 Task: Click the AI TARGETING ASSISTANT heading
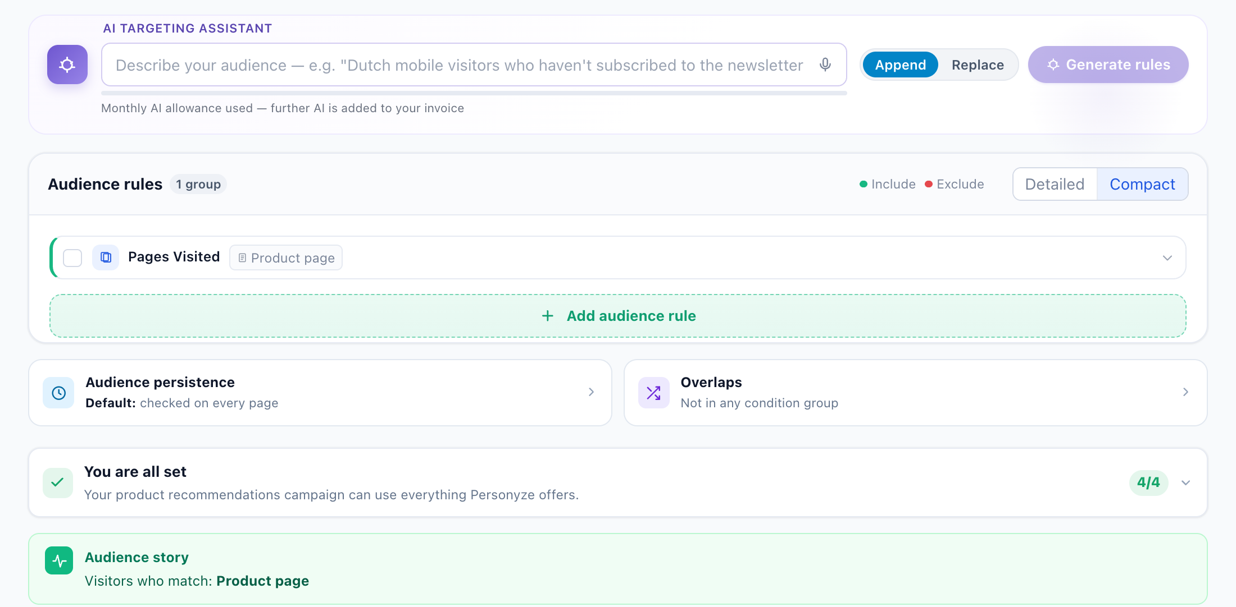188,29
